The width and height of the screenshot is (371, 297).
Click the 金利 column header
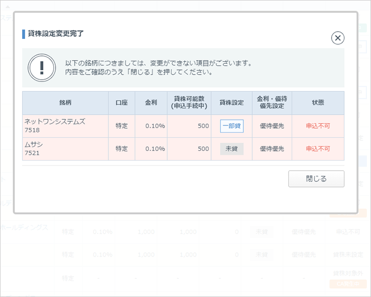[x=150, y=103]
